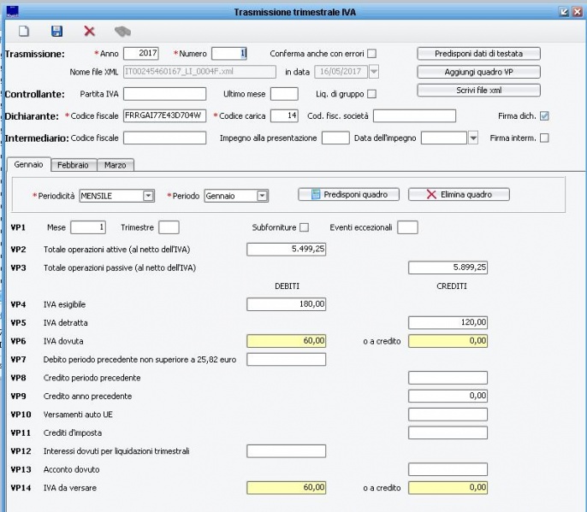The height and width of the screenshot is (512, 587).
Task: Click the grey icon right of red X
Action: (122, 31)
